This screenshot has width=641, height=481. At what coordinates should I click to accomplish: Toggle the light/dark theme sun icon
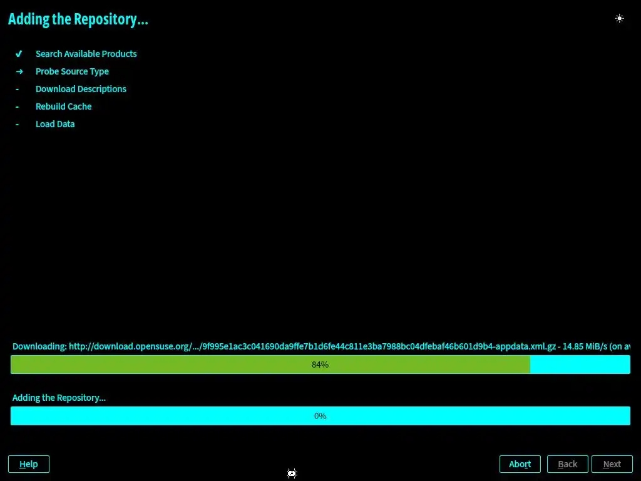[x=619, y=18]
